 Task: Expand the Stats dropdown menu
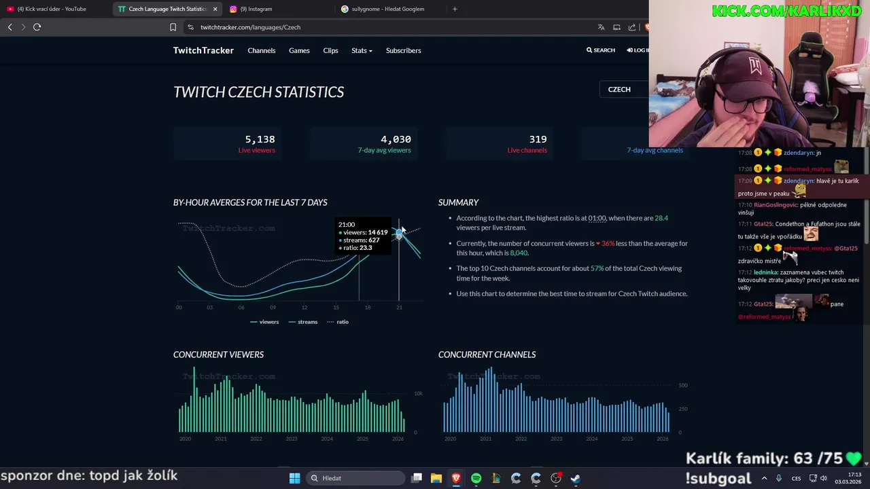362,50
